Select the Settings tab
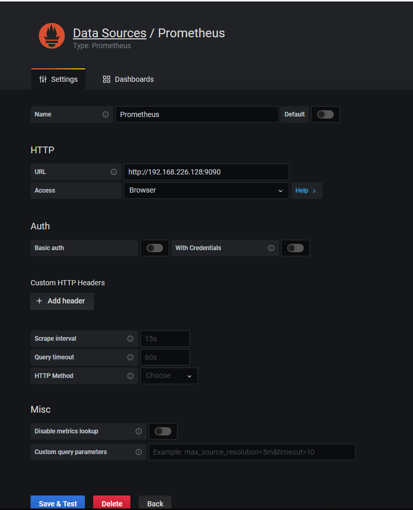 58,79
